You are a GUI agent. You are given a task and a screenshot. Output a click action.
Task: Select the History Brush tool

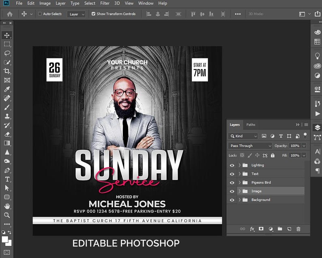(7, 125)
